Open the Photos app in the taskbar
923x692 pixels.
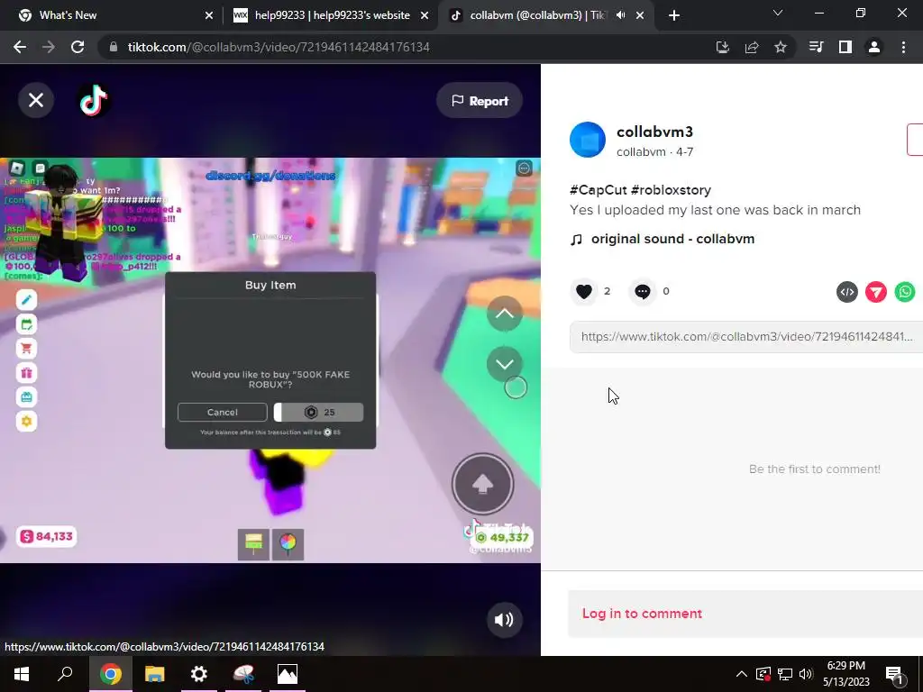click(x=288, y=674)
